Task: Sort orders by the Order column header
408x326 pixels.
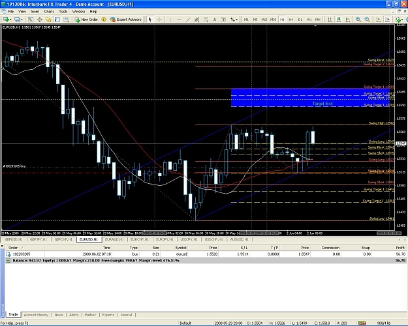Action: tap(25, 248)
